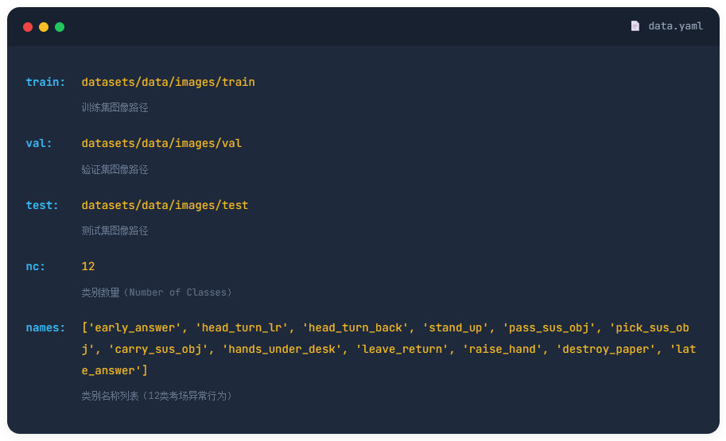Click the names: key label
Screen dimensions: 726x441
(x=45, y=328)
